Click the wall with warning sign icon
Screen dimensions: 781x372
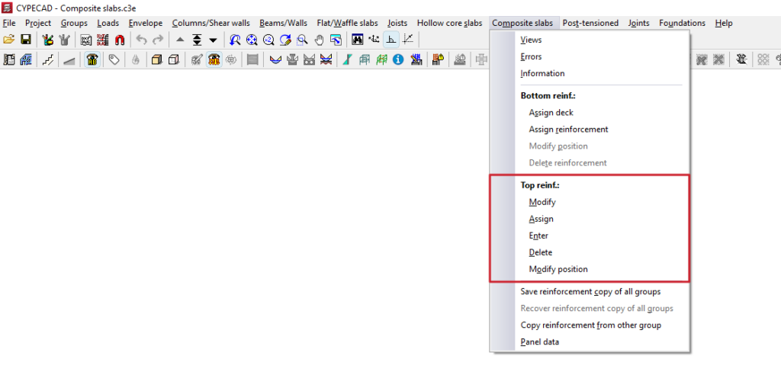[x=439, y=60]
